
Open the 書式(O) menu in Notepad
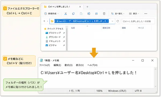tap(68, 65)
